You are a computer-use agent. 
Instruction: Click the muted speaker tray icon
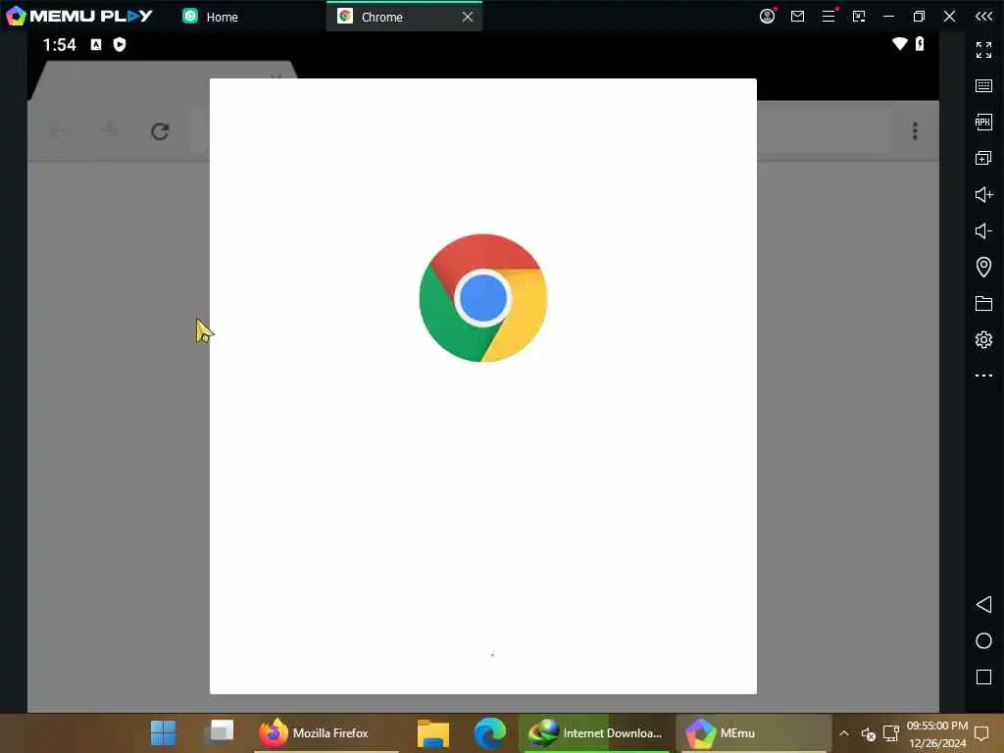coord(868,733)
